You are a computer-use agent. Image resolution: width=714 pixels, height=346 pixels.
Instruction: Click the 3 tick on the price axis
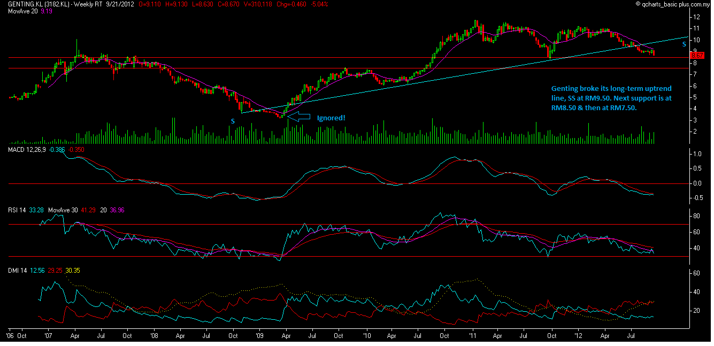tap(696, 120)
